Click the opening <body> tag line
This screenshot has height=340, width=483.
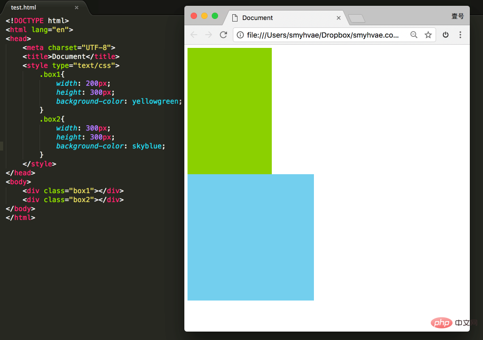18,182
